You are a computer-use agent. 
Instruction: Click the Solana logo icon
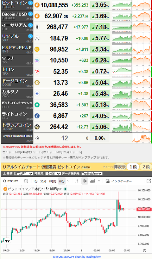(37, 60)
